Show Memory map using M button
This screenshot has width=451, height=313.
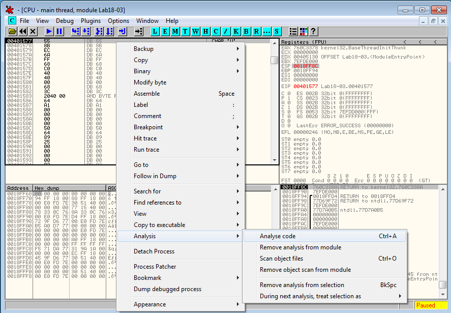pyautogui.click(x=175, y=32)
